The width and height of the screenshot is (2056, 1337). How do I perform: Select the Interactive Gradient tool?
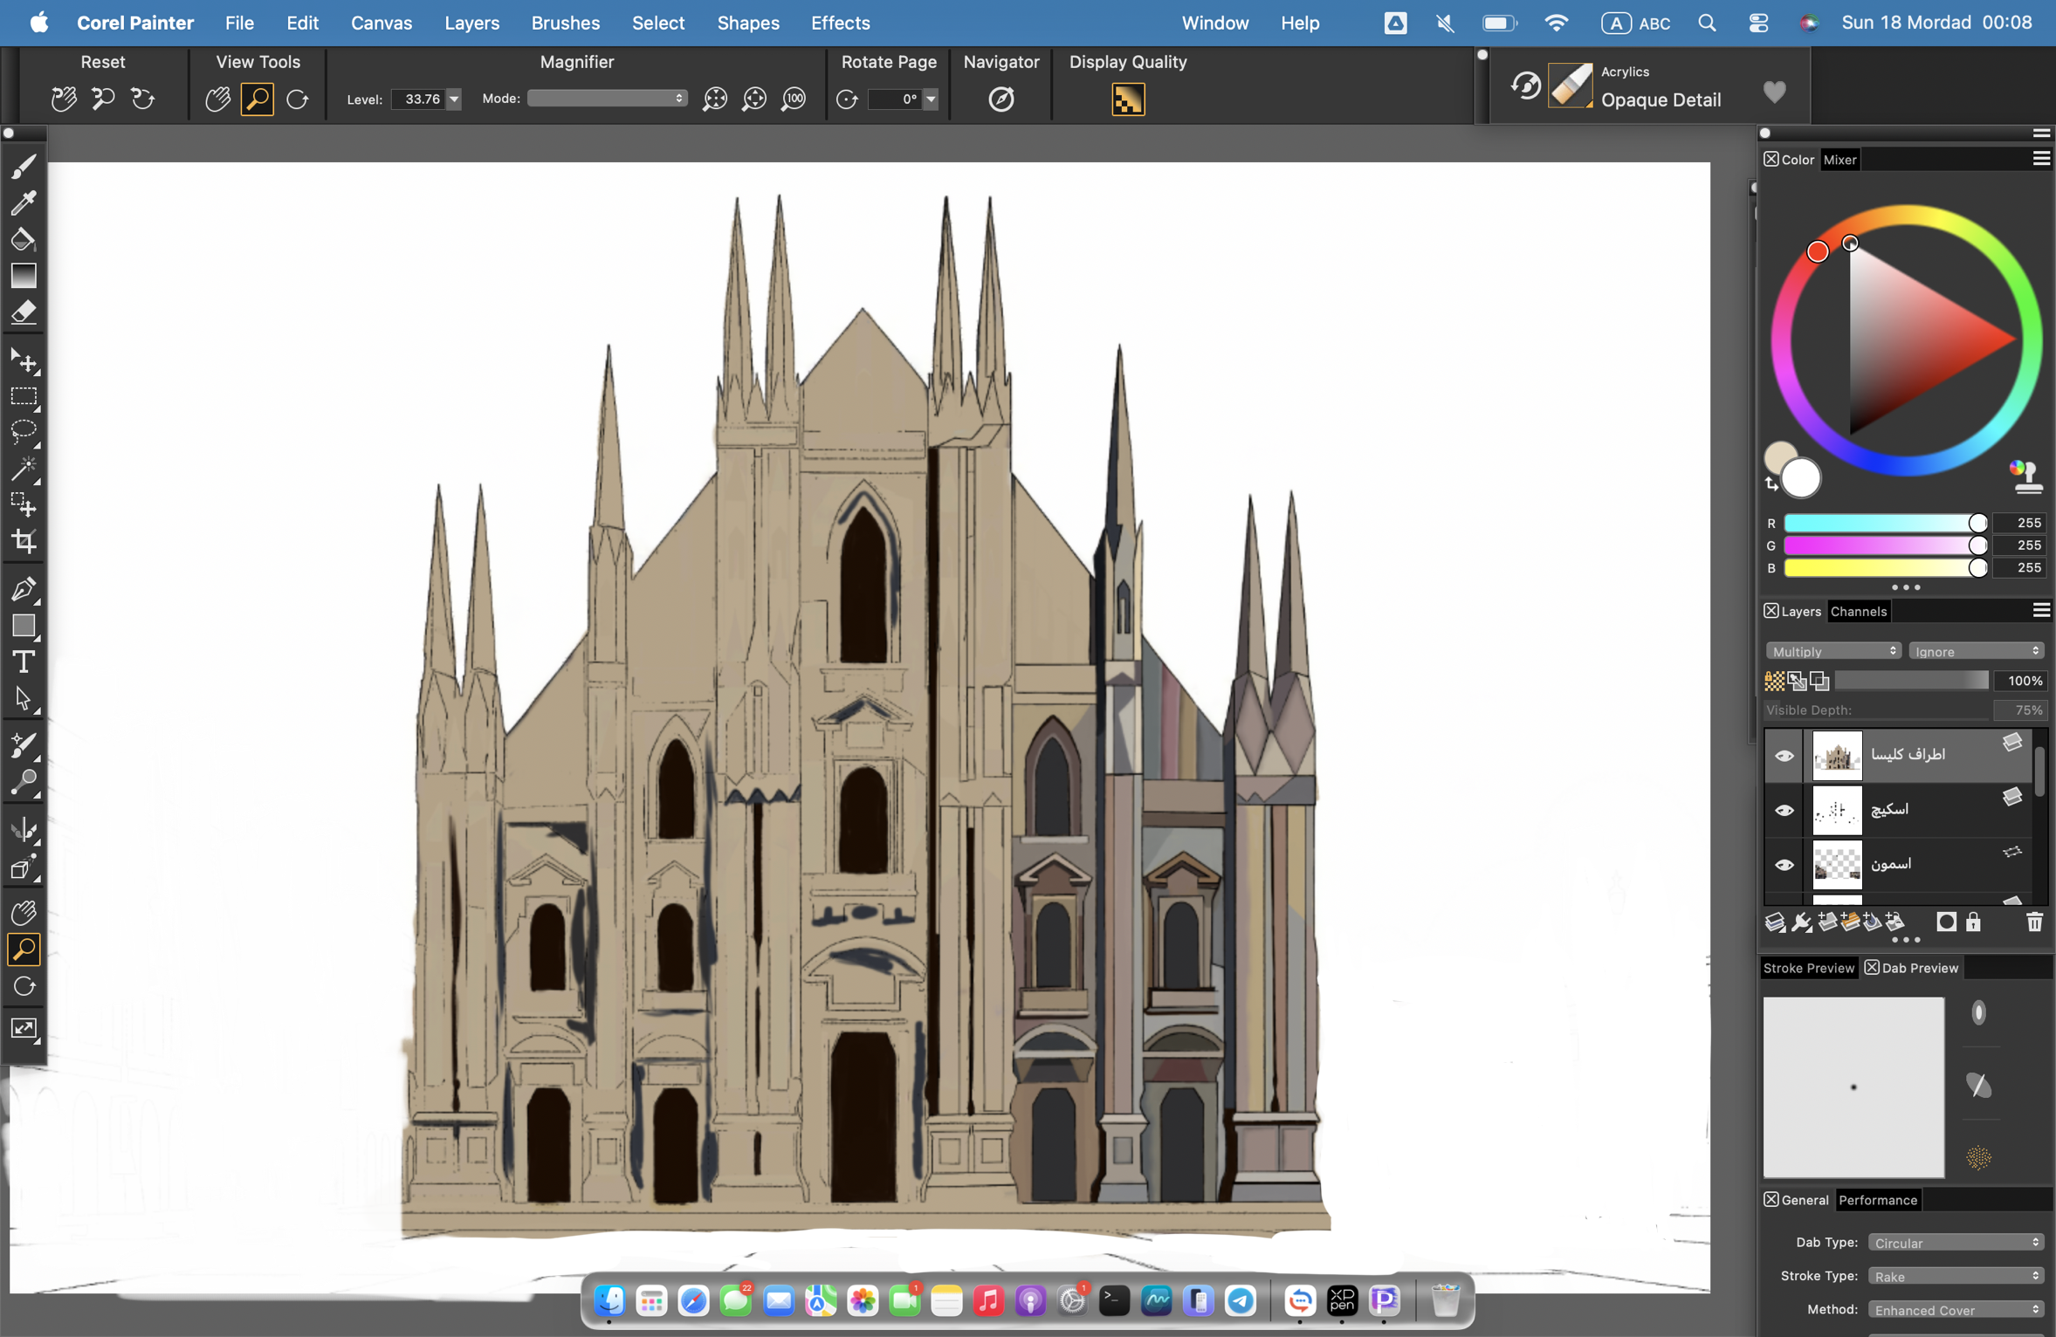point(24,276)
